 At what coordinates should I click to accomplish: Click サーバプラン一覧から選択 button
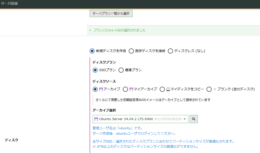[111, 13]
